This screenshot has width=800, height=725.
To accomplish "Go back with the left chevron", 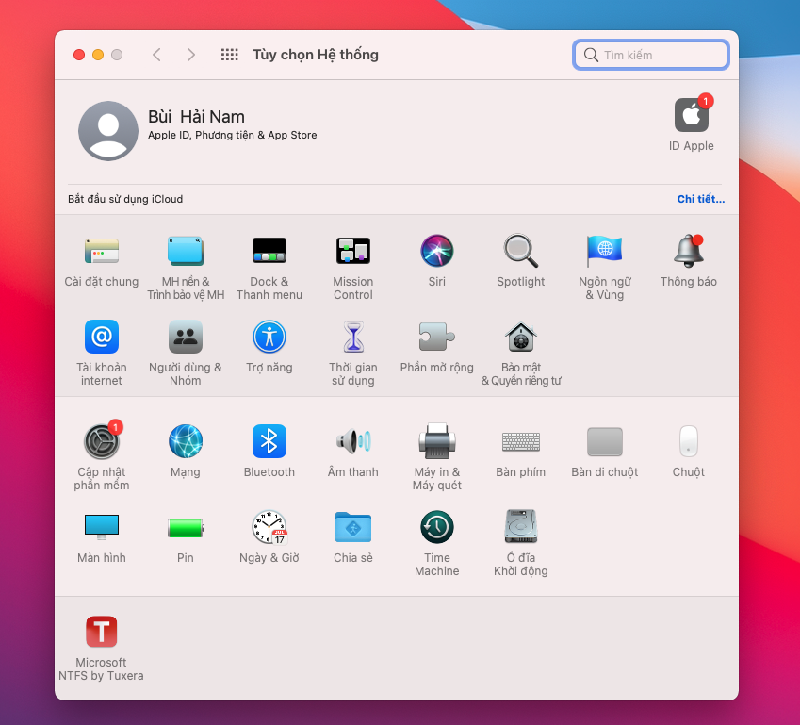I will tap(156, 55).
